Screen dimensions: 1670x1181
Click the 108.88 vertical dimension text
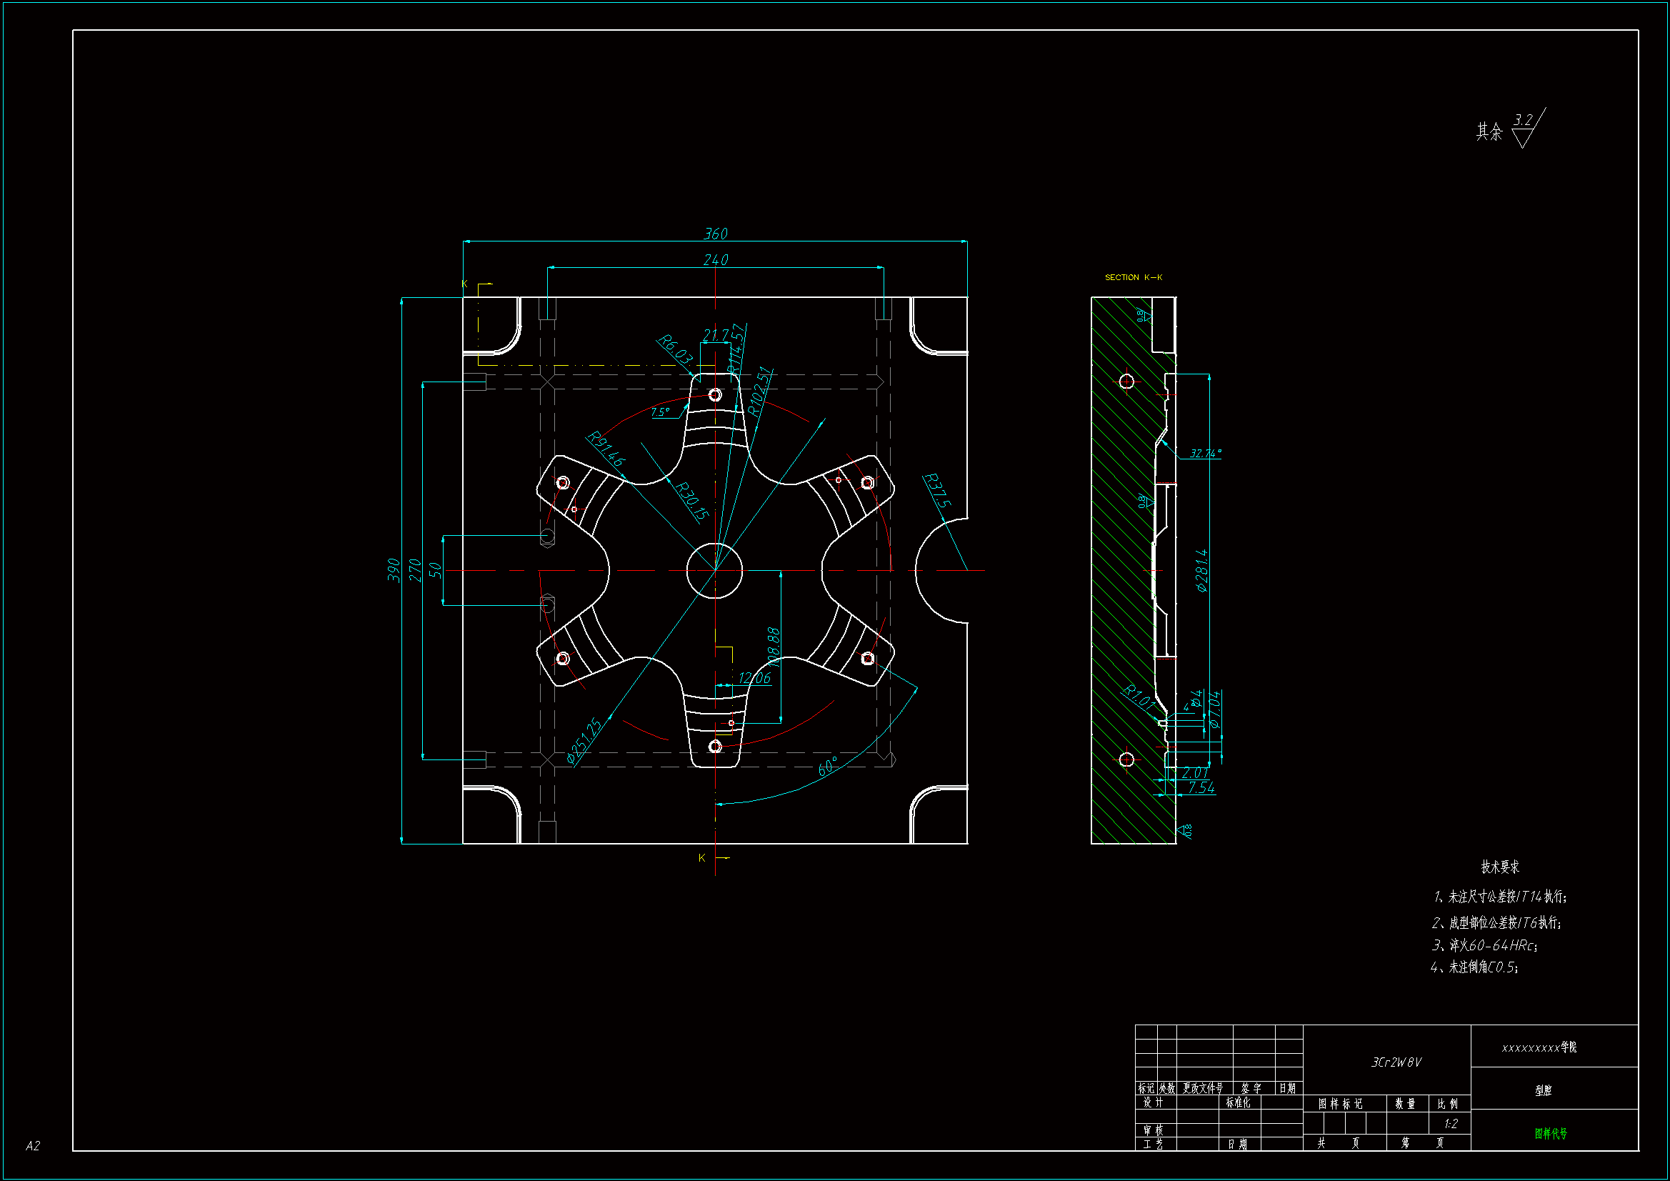(x=773, y=646)
